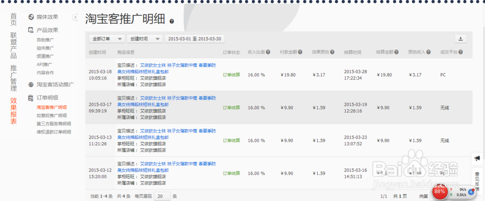Click help icon next to 收入比率

268,52
